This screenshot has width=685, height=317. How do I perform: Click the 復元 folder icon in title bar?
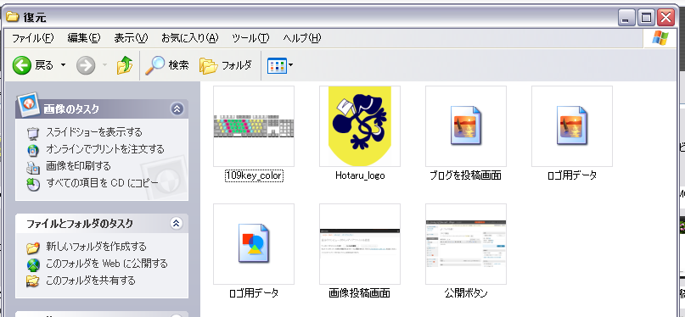[12, 17]
